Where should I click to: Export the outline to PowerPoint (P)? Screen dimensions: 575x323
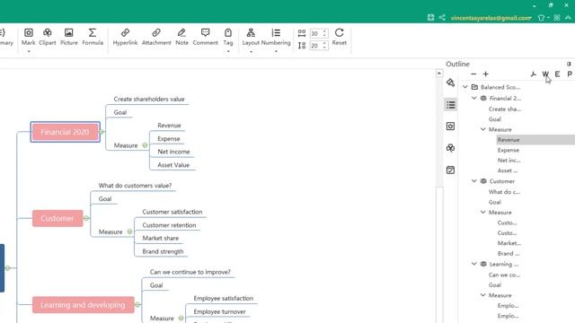point(570,74)
